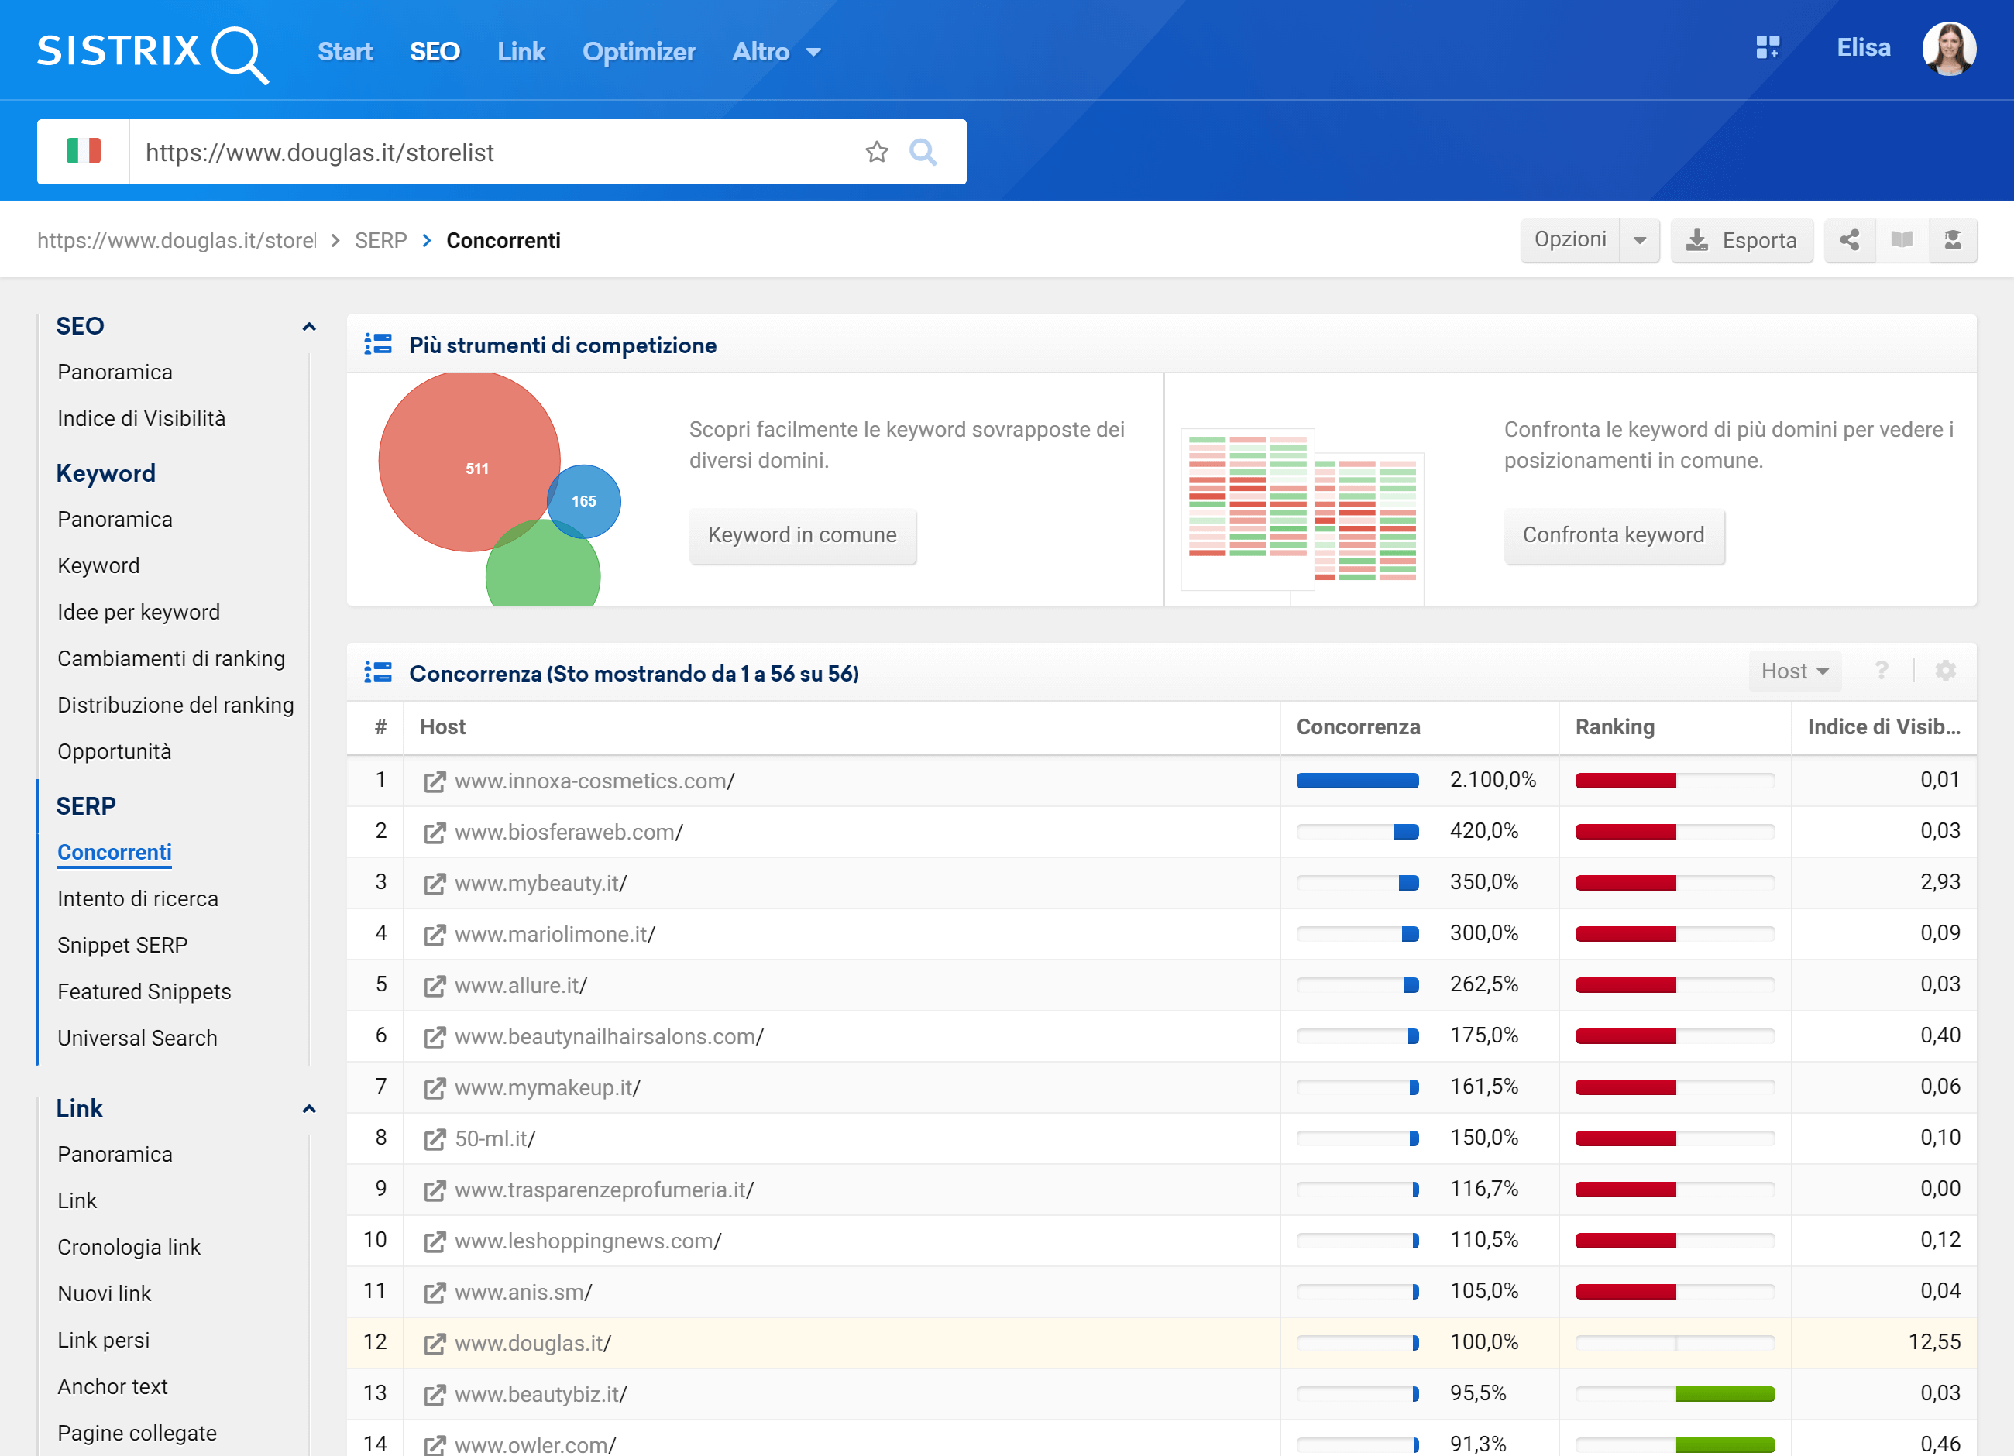2014x1456 pixels.
Task: Open Idee per keyword sidebar item
Action: tap(139, 612)
